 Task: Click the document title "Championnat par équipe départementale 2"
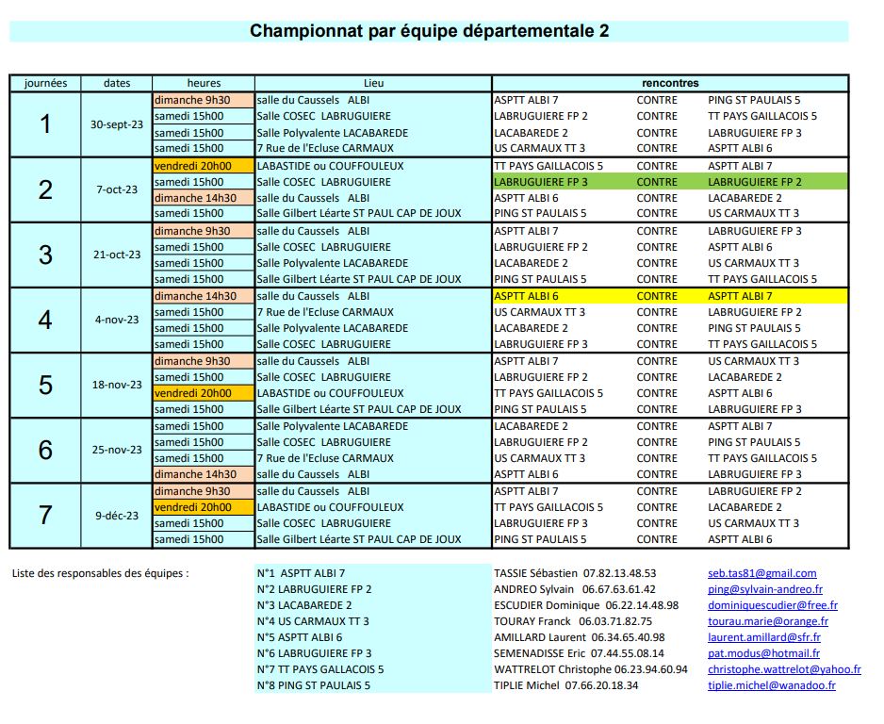coord(429,31)
